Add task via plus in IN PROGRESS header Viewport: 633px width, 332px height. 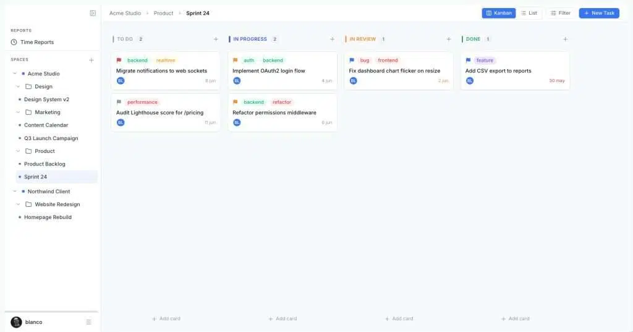[x=332, y=39]
